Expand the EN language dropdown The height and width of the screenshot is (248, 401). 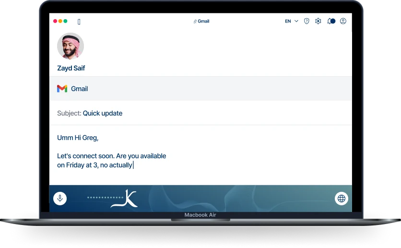[292, 21]
